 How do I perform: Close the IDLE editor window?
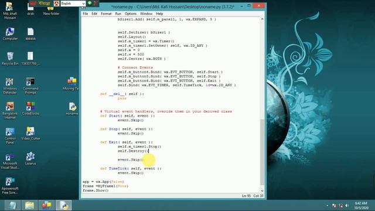[259, 6]
